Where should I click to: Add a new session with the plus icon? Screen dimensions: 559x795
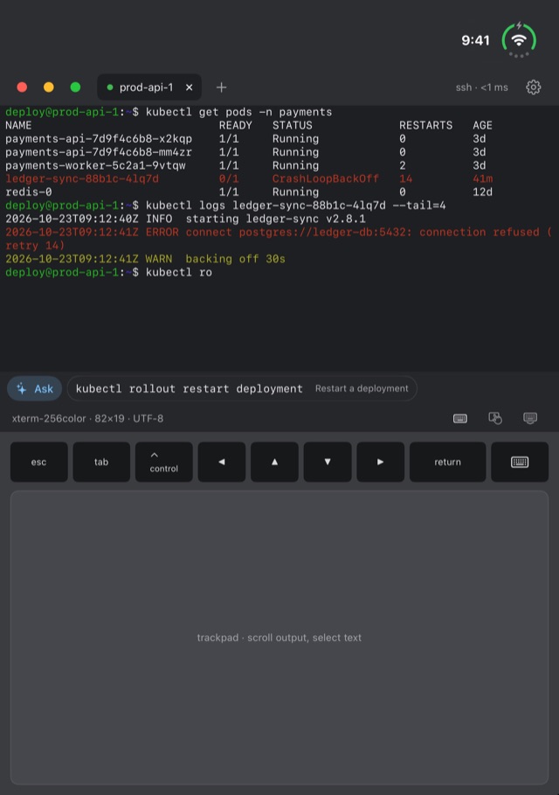(x=221, y=87)
